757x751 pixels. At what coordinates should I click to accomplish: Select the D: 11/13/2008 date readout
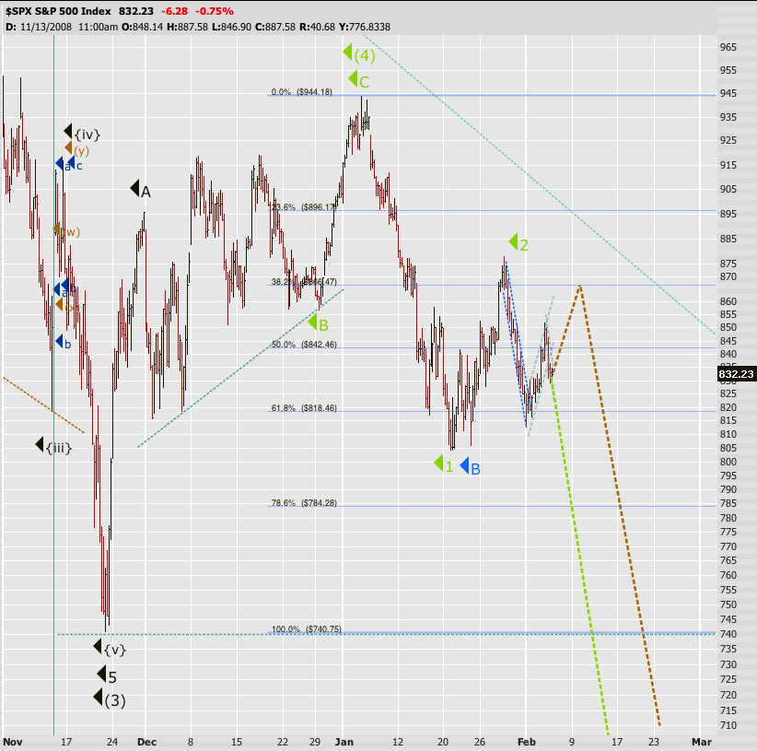point(39,27)
